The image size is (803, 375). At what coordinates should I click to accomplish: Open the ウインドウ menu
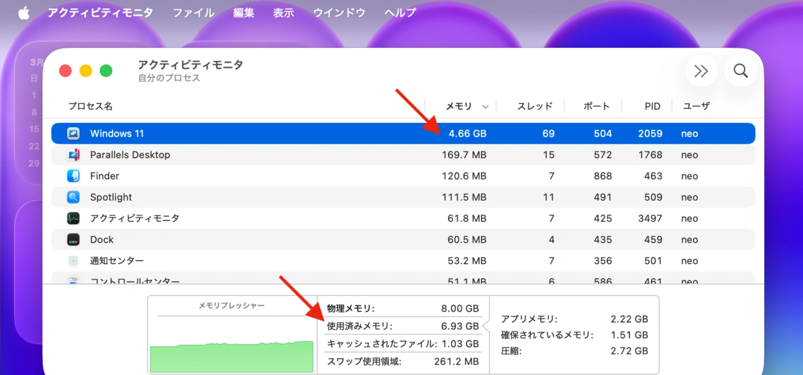click(339, 12)
